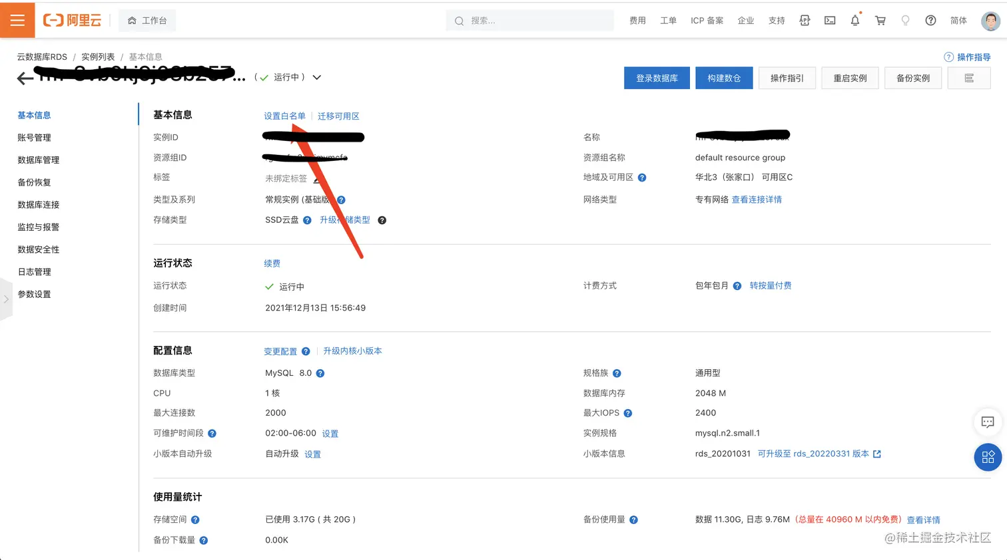Go to 云数据库RDS breadcrumb
The image size is (1007, 560).
[42, 57]
